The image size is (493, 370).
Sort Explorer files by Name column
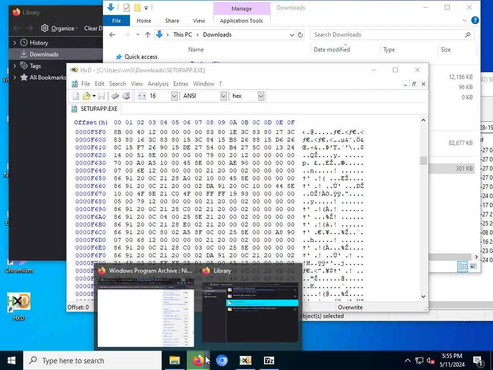(x=196, y=50)
